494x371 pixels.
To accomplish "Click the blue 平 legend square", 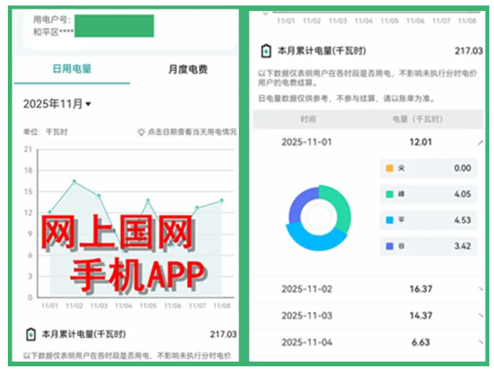I will 390,220.
